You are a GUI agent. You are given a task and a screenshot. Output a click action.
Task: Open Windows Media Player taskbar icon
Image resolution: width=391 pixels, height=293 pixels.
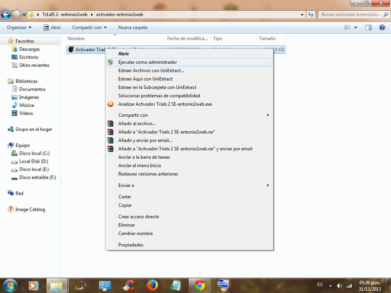click(x=34, y=285)
